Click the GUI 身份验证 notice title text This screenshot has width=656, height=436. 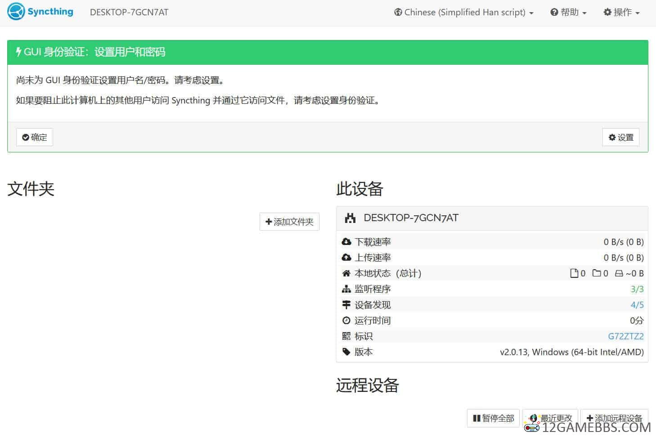click(x=94, y=52)
